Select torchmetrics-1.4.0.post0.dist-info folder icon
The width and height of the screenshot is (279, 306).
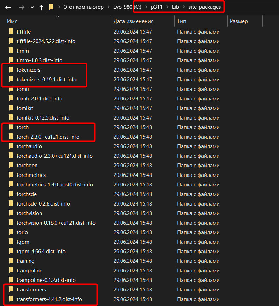(11, 184)
